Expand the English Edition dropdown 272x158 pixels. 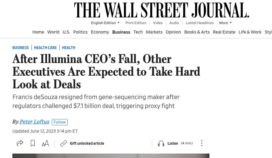(105, 23)
